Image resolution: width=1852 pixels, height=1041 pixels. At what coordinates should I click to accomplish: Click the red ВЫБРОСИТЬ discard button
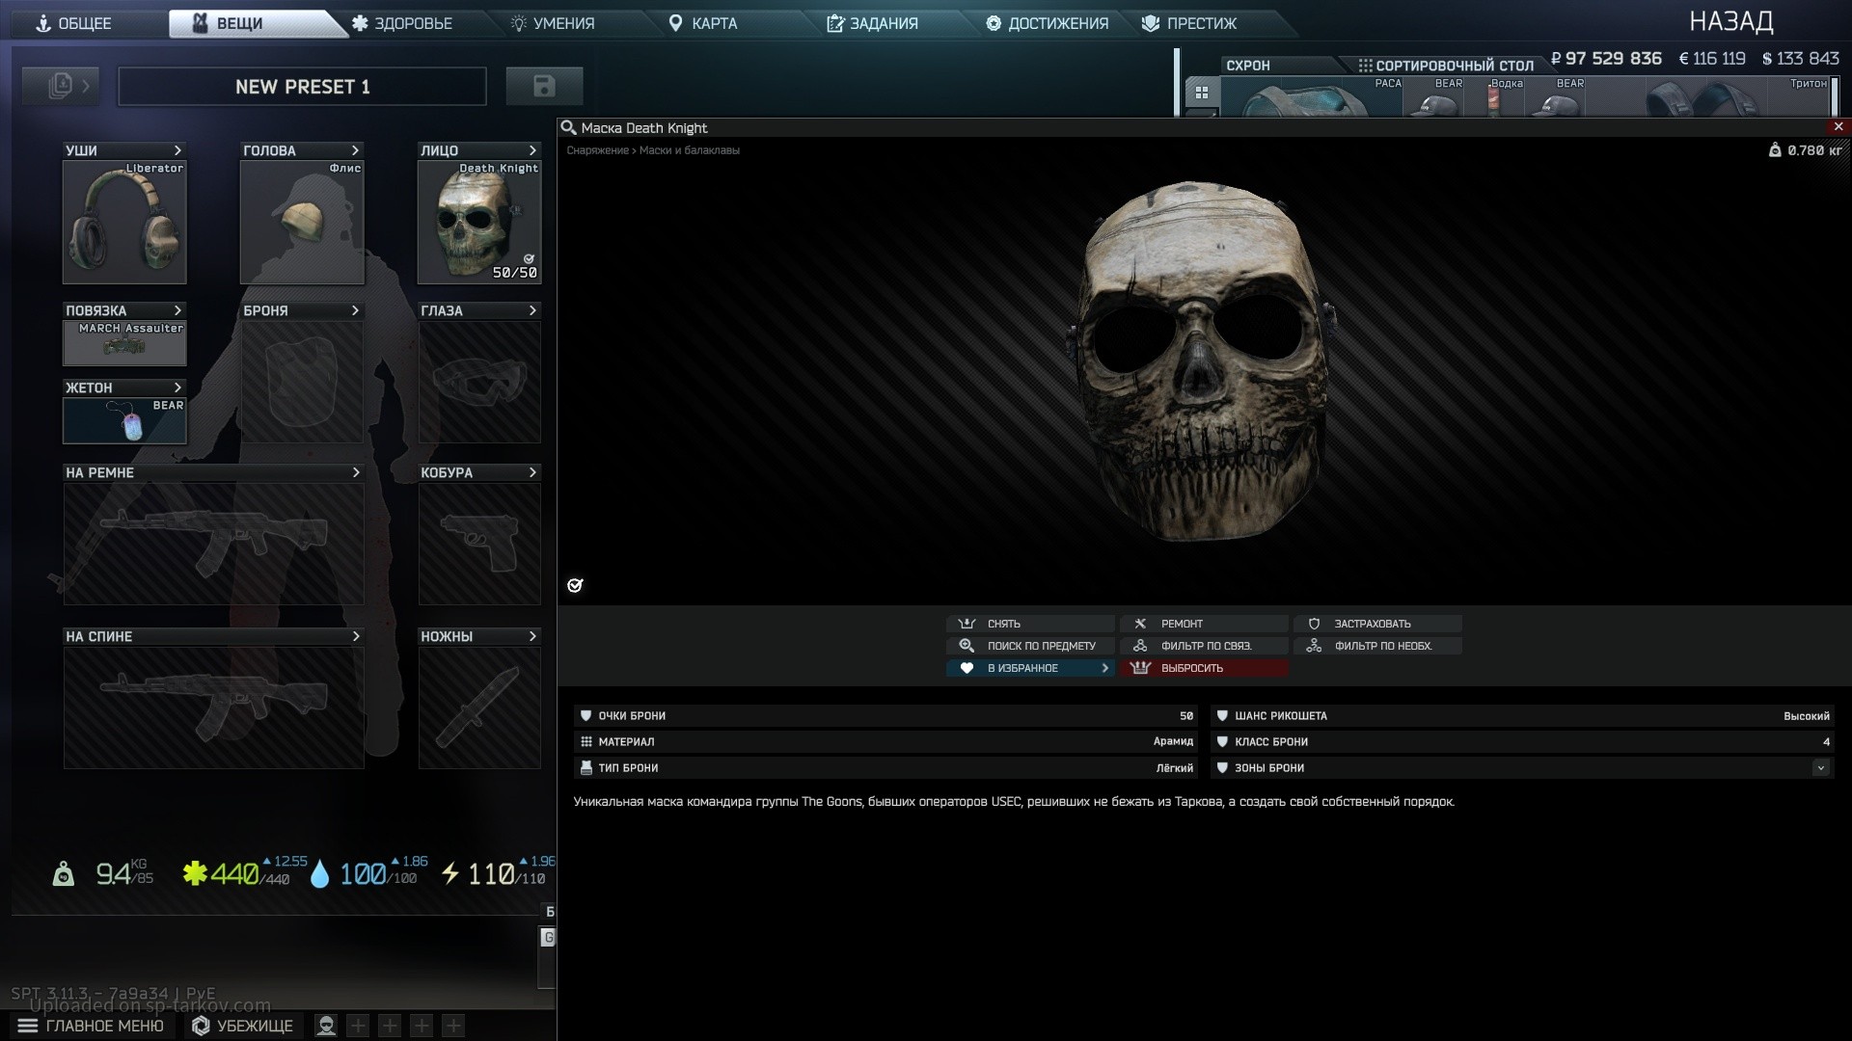pyautogui.click(x=1204, y=668)
